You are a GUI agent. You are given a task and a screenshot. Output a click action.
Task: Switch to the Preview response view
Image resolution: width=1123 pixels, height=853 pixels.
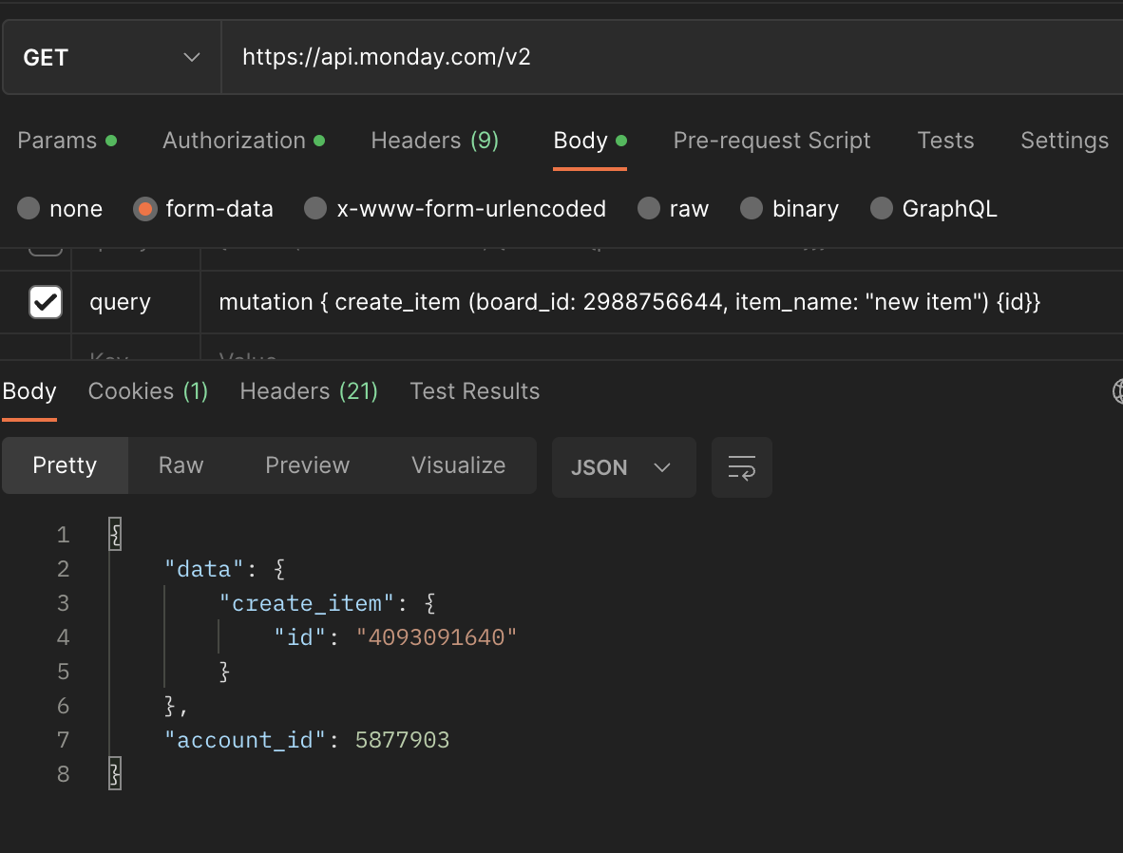coord(307,465)
